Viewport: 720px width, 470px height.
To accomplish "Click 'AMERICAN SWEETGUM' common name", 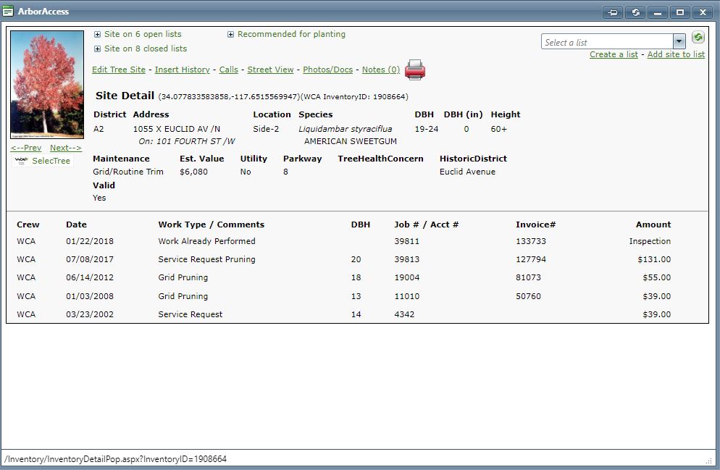I will click(x=351, y=141).
